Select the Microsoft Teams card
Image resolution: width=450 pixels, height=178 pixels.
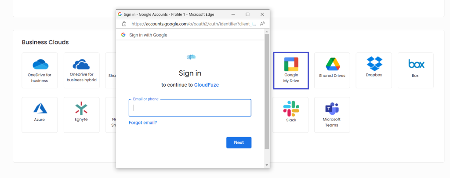tap(332, 115)
